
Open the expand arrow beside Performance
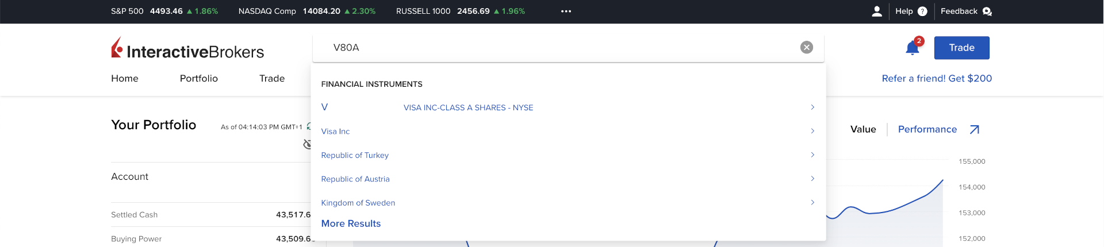975,130
